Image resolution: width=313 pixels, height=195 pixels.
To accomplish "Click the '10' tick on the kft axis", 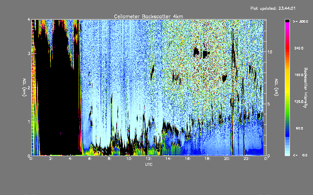I will (270, 52).
